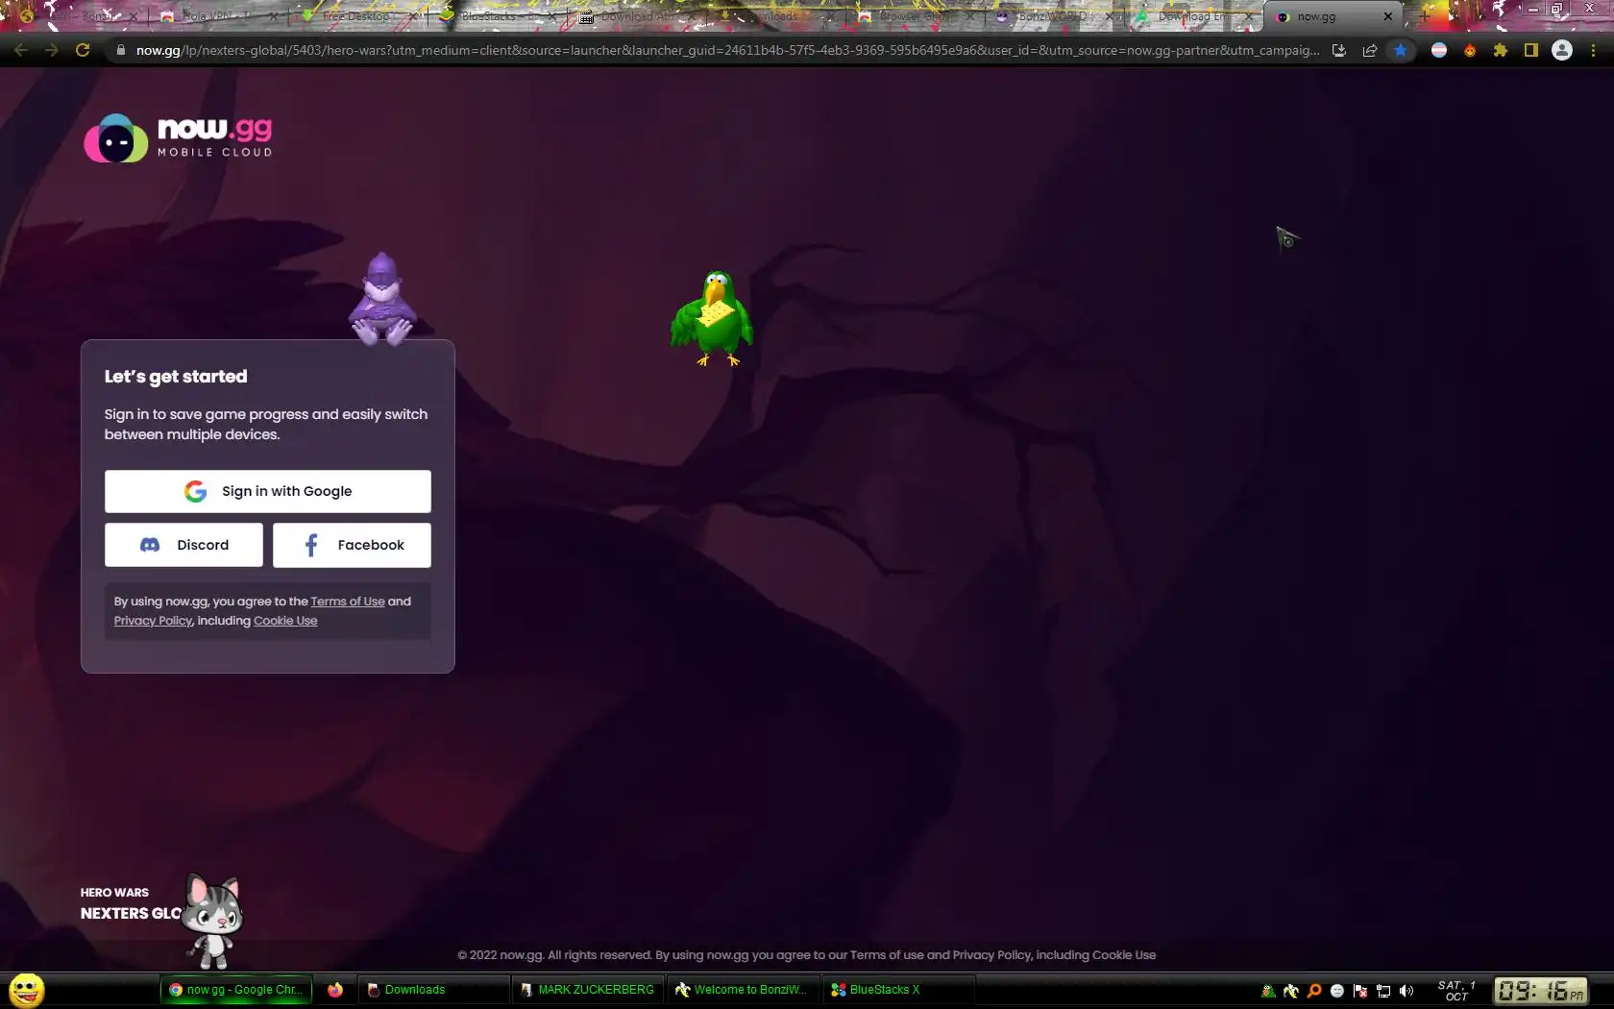Continue with Facebook
The width and height of the screenshot is (1614, 1009).
tap(352, 545)
